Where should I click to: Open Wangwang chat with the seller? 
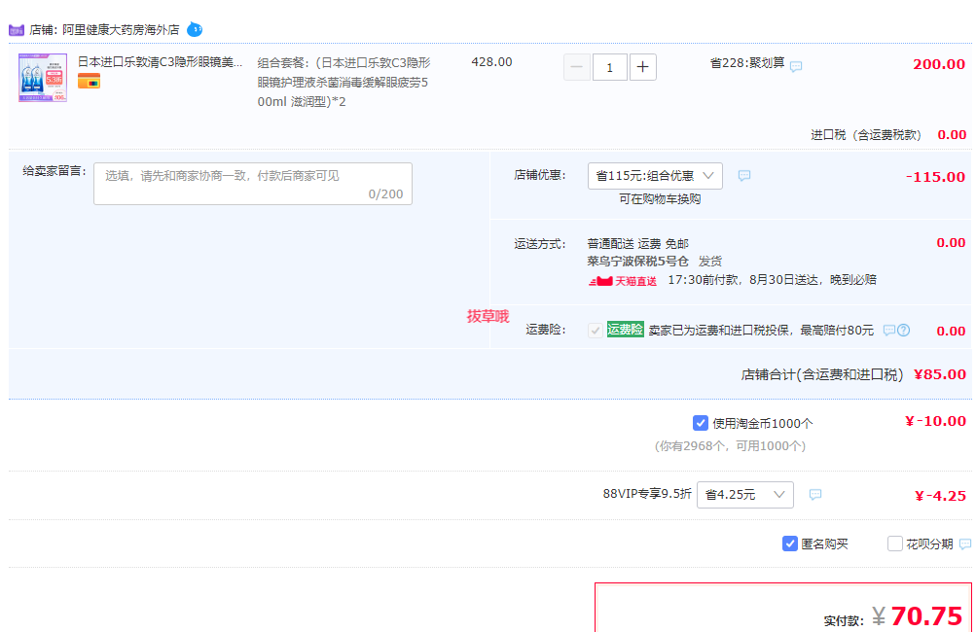195,29
